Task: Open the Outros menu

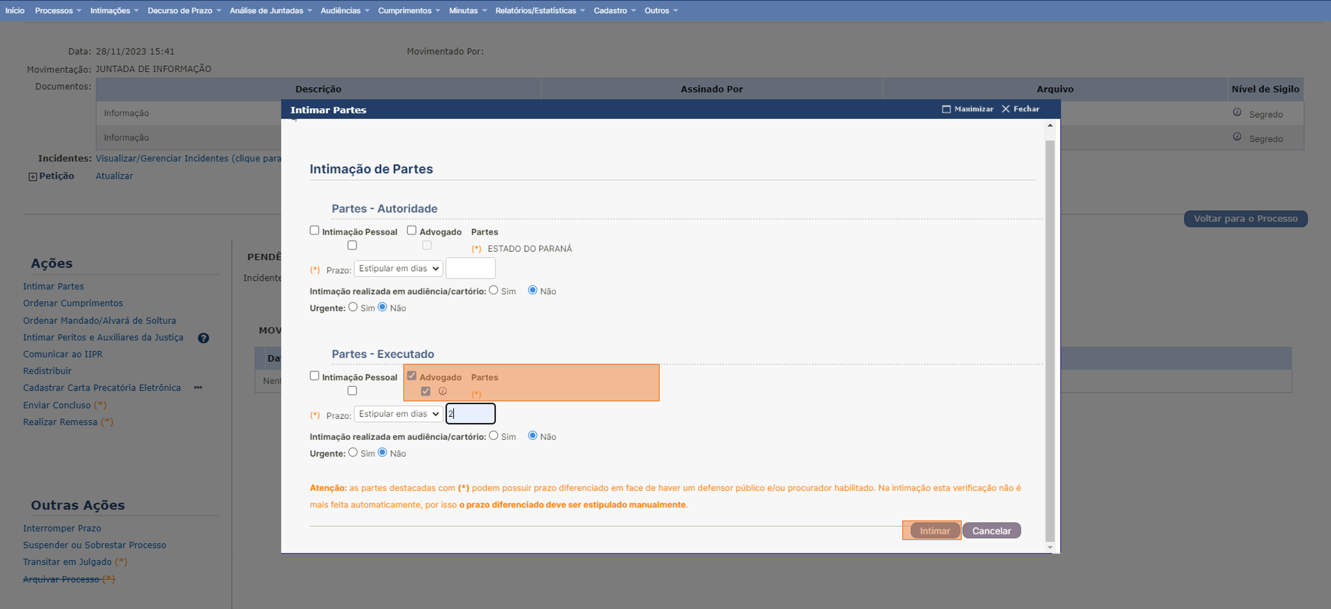Action: pyautogui.click(x=661, y=10)
